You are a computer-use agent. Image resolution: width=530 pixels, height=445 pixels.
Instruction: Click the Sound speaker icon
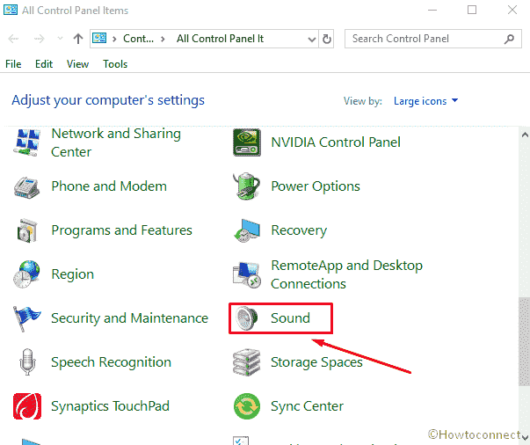click(x=247, y=318)
